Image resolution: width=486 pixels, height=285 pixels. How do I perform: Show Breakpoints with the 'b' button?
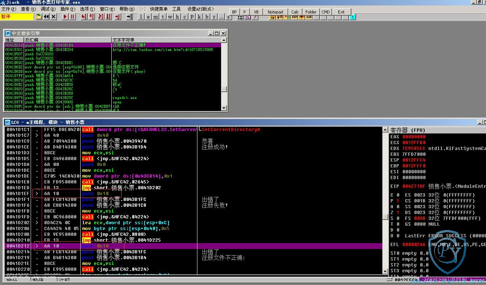click(207, 17)
